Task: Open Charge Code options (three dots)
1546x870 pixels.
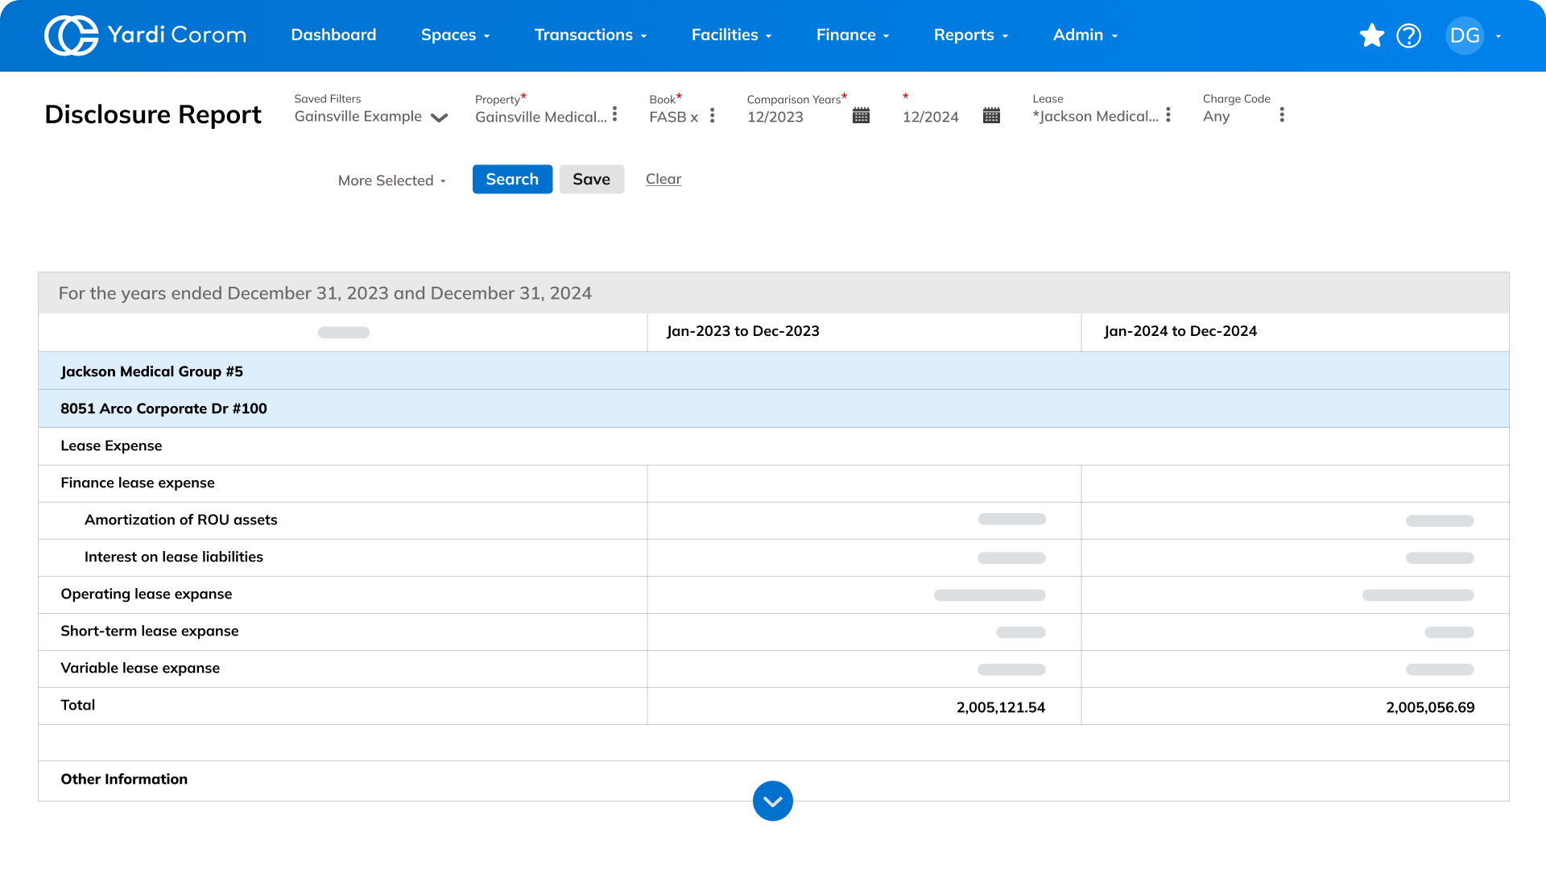Action: click(x=1282, y=115)
